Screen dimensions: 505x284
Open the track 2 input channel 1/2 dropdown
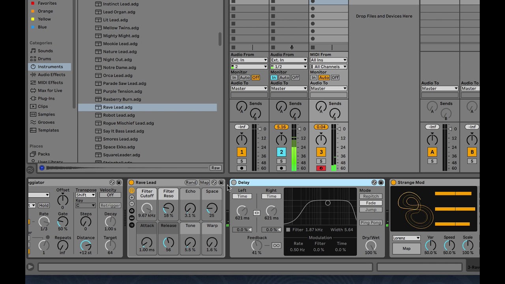[x=289, y=67]
